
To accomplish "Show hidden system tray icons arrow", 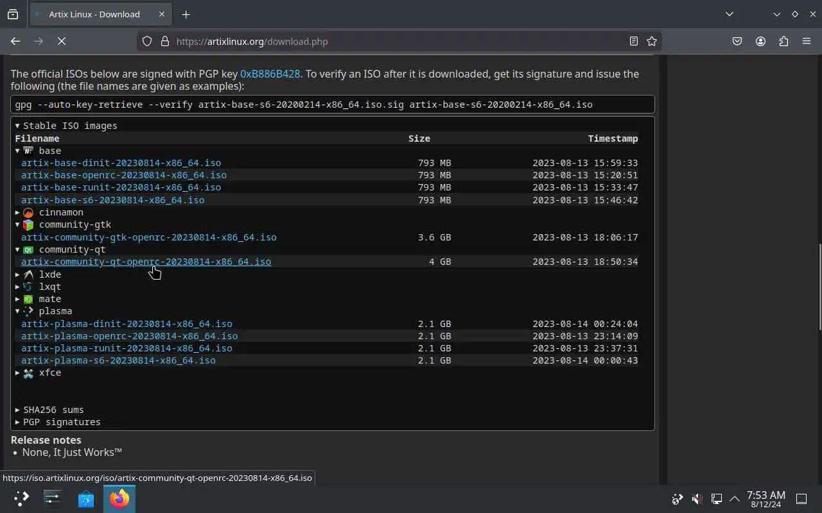I will pos(735,498).
